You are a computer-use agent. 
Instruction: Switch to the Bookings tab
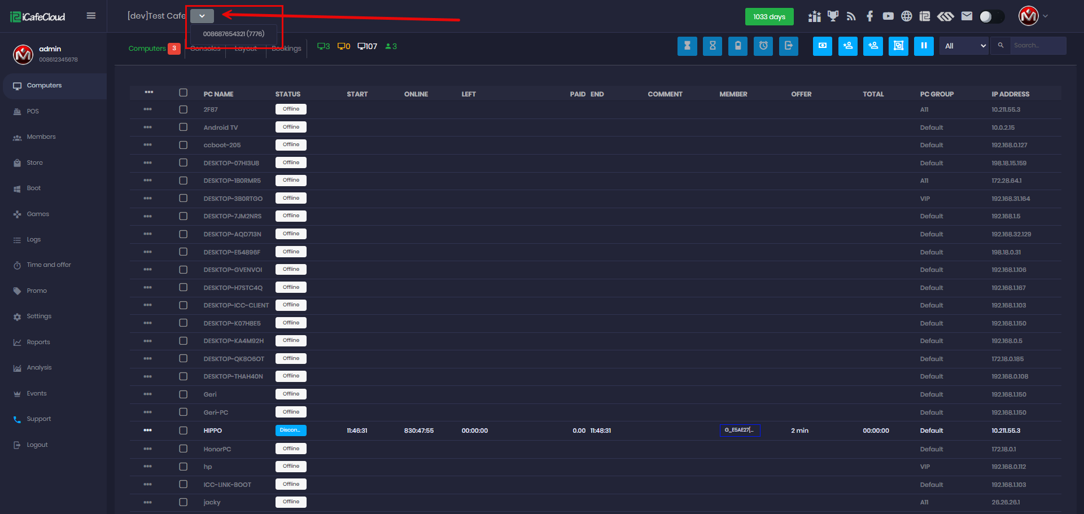coord(286,49)
